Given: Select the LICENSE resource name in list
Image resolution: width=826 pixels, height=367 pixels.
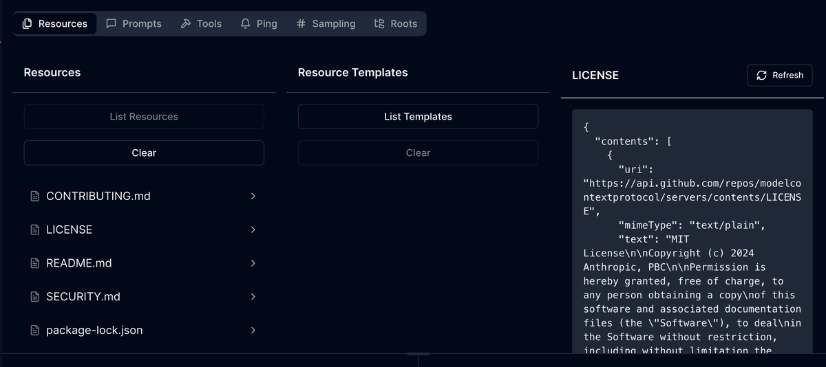Looking at the screenshot, I should (69, 230).
